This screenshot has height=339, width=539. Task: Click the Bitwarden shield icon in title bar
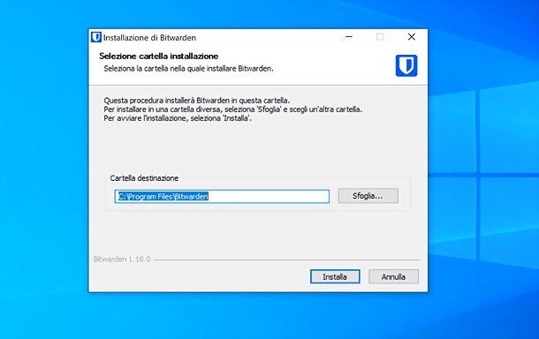[x=96, y=37]
